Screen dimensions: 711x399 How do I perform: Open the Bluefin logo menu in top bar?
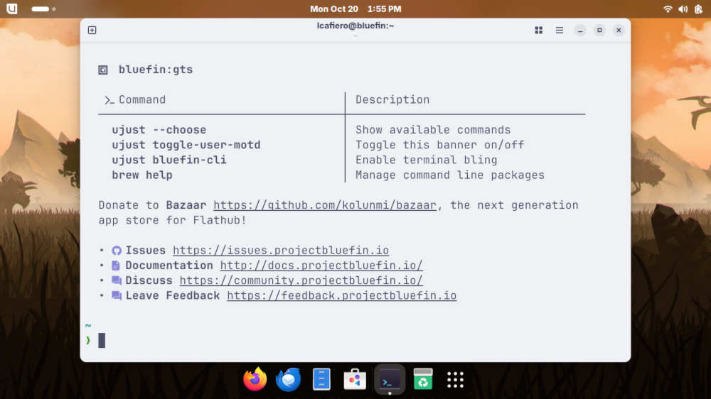point(11,9)
